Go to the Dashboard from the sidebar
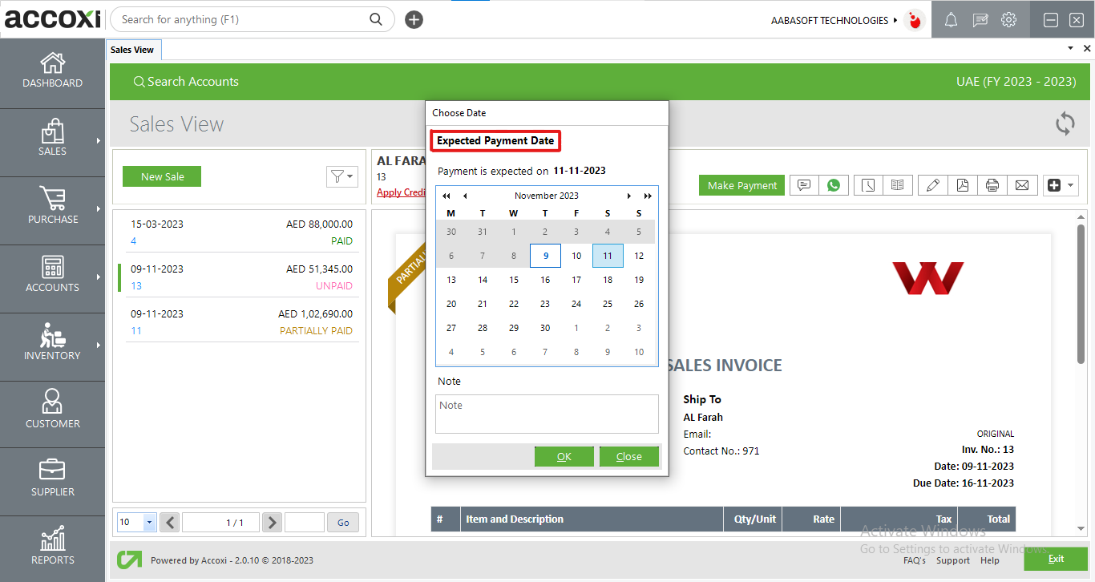The width and height of the screenshot is (1095, 582). tap(52, 72)
